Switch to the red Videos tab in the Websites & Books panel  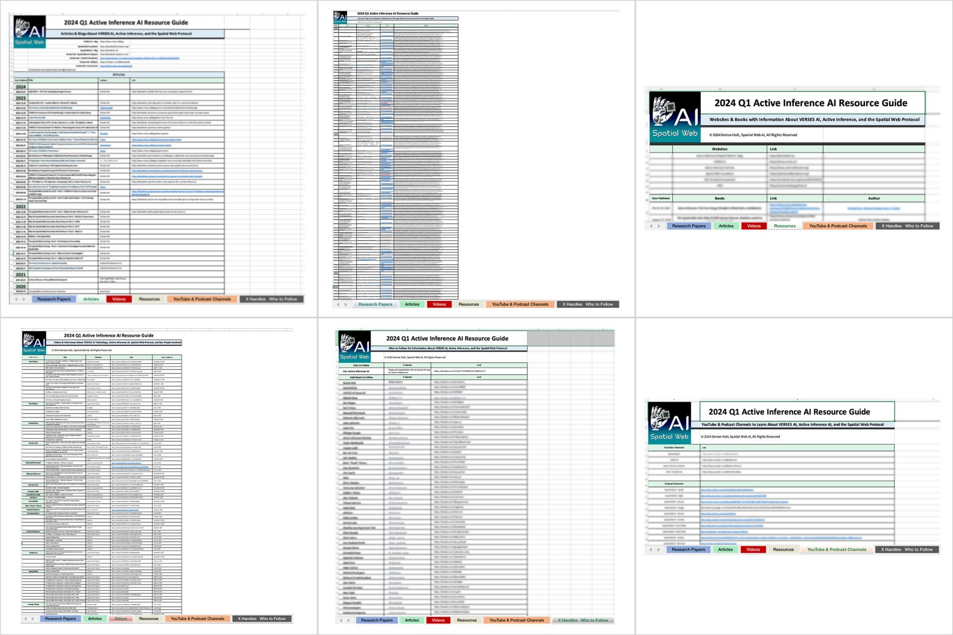[x=754, y=226]
